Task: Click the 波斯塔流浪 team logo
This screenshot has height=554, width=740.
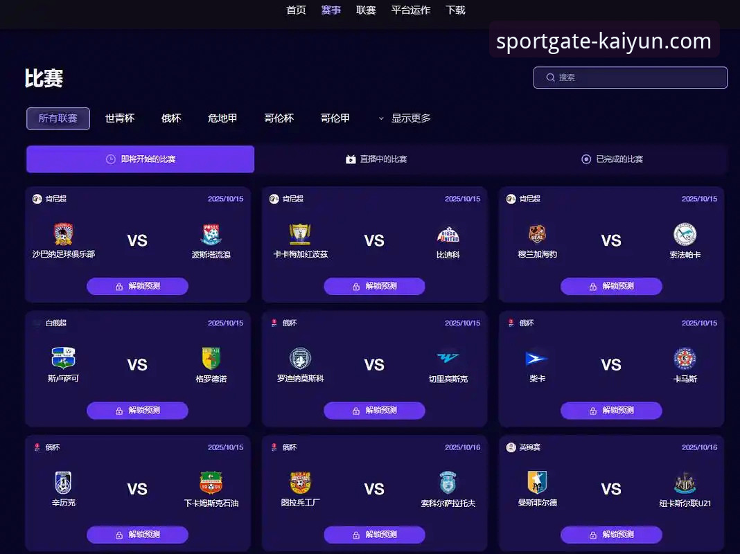Action: click(x=211, y=234)
